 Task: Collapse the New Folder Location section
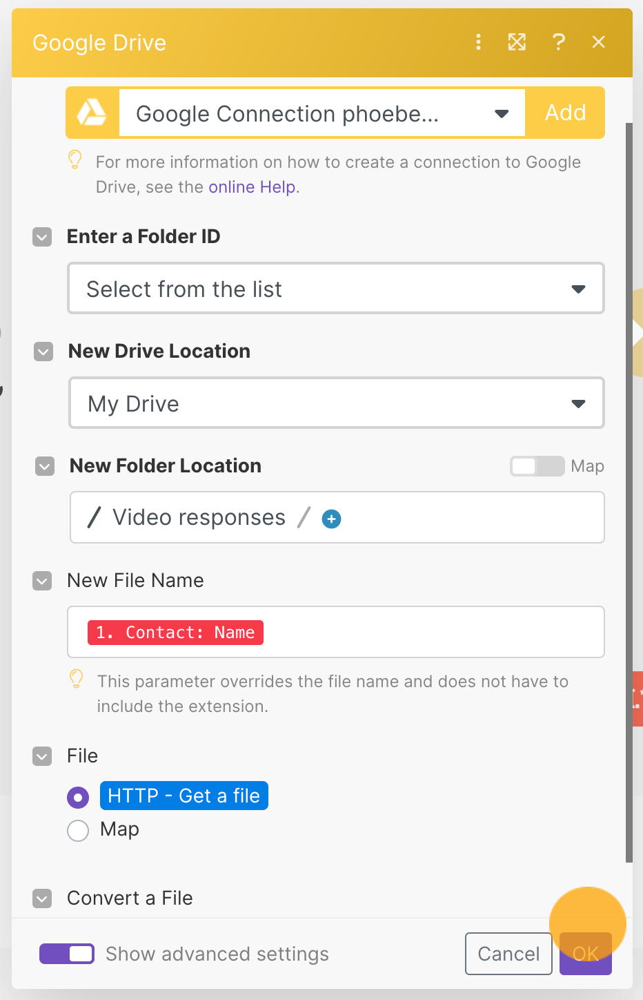click(x=45, y=466)
